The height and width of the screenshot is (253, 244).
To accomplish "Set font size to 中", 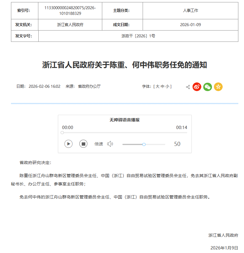I will pyautogui.click(x=162, y=87).
